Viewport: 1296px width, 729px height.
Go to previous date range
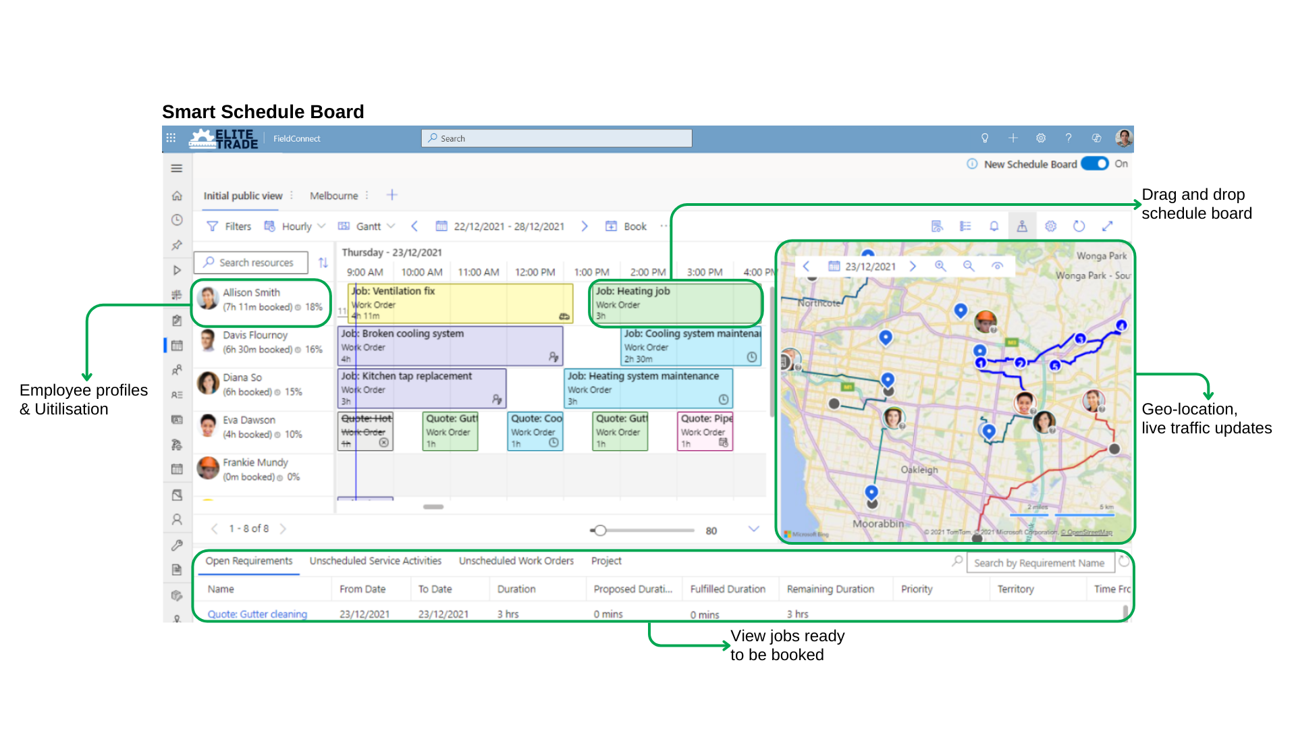click(x=414, y=226)
